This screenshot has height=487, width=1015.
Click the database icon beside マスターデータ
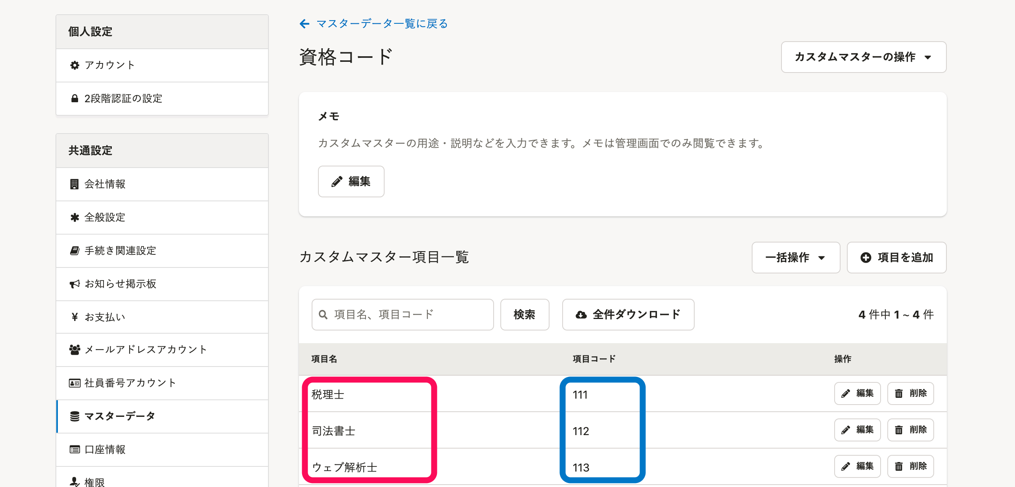75,416
